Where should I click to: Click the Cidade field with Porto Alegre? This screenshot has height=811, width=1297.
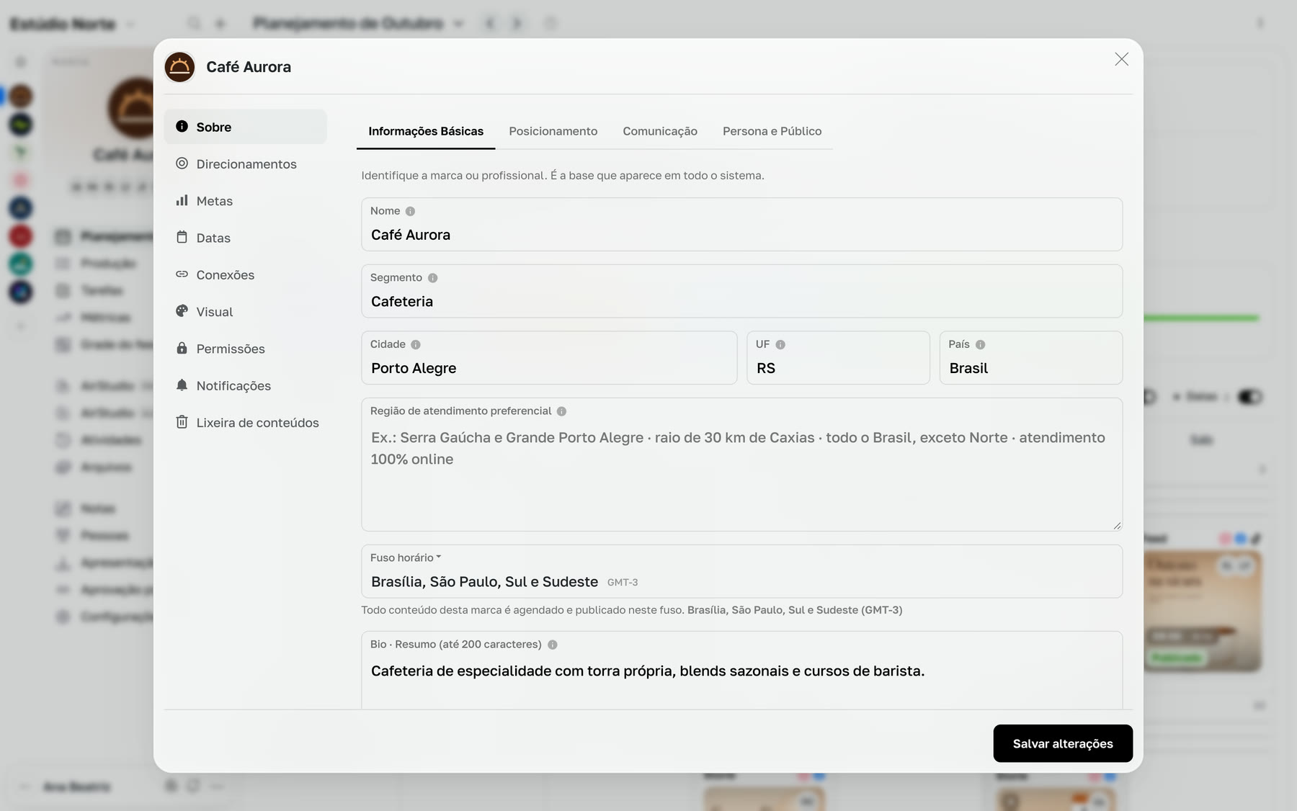[x=549, y=358]
